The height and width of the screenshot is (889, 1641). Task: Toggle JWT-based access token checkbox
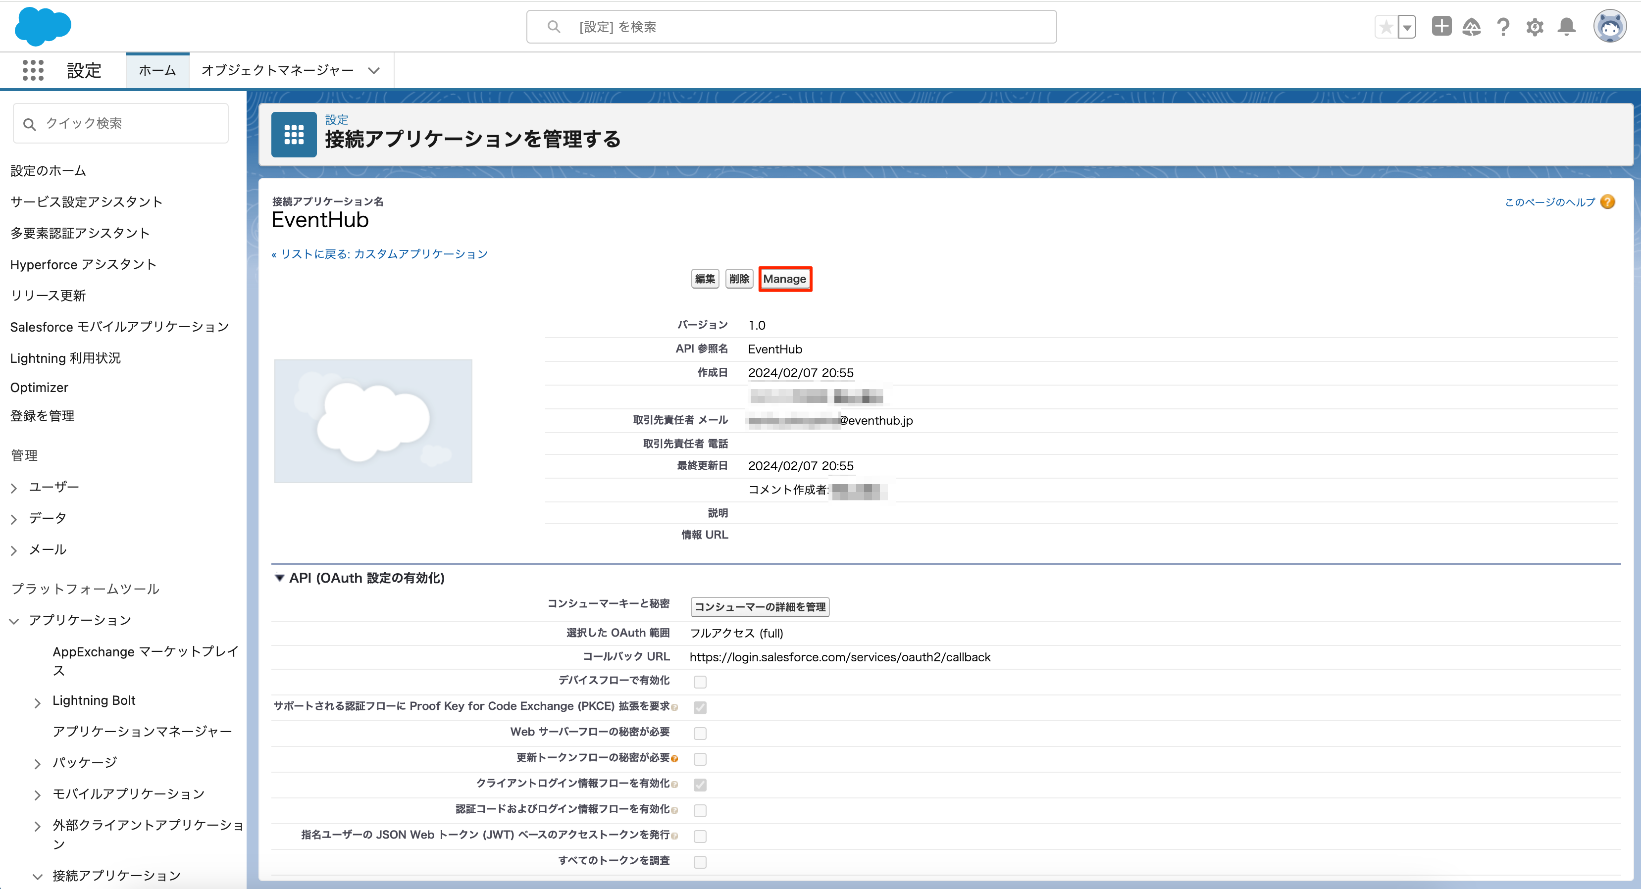click(x=700, y=836)
